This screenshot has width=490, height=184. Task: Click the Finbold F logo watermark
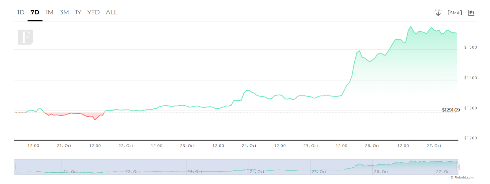click(25, 37)
